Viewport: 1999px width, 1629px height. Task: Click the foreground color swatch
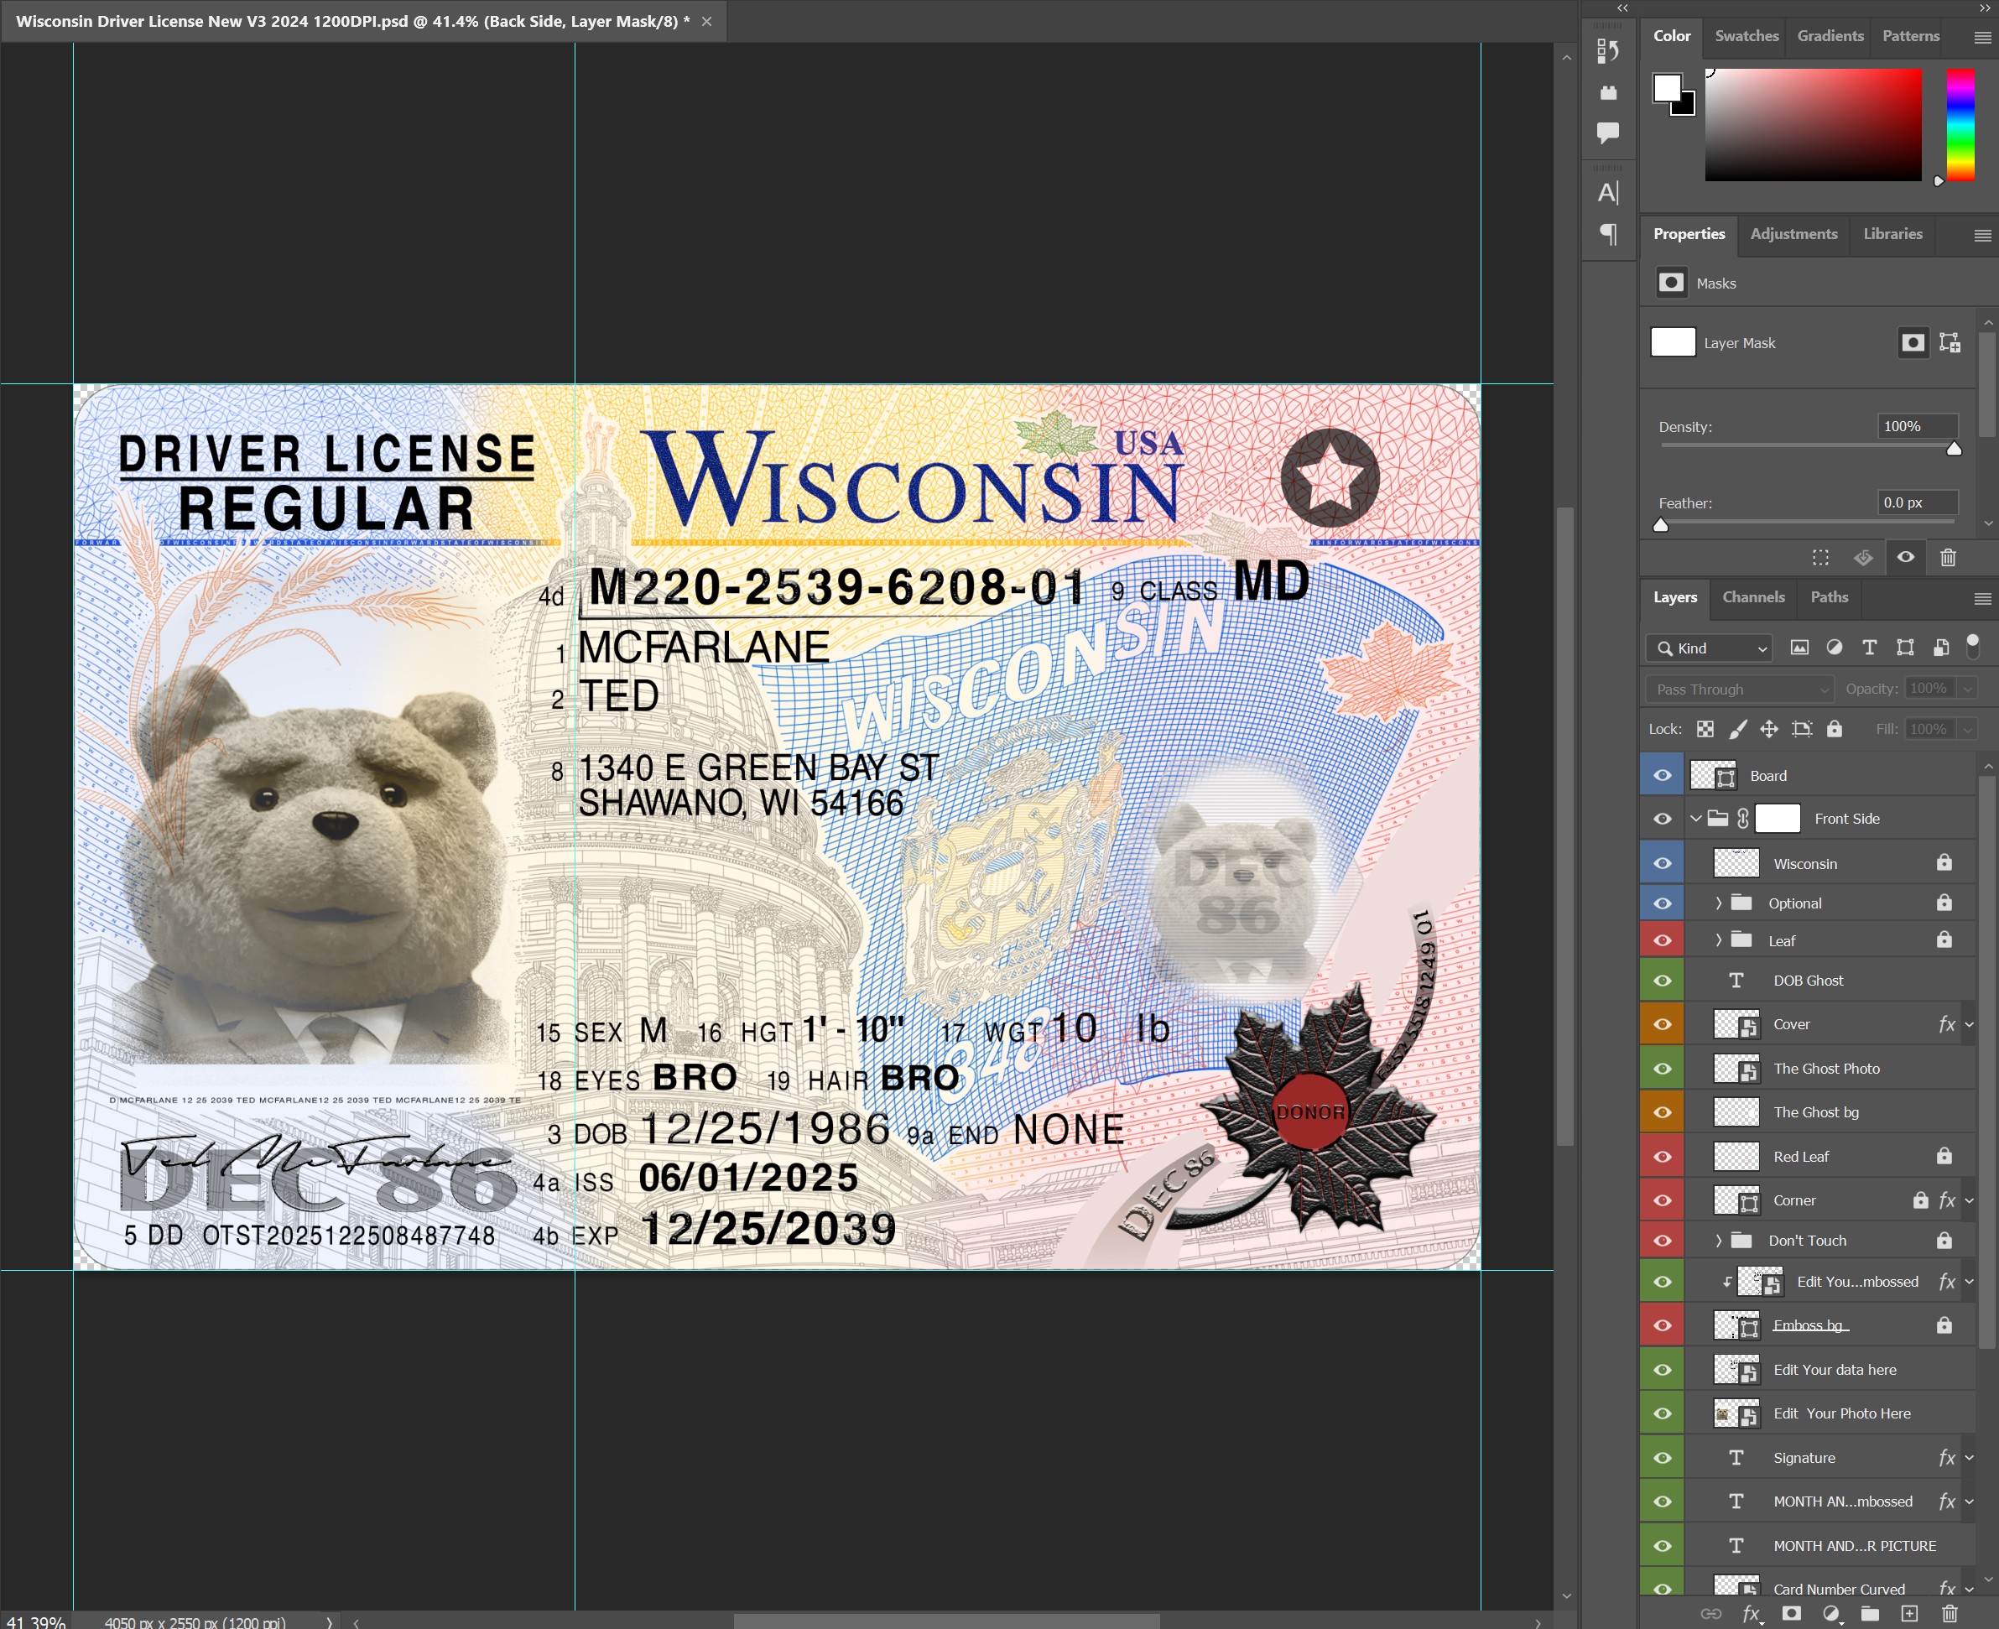pos(1668,88)
